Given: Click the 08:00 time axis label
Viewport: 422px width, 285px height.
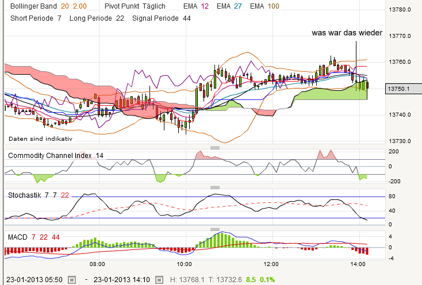Looking at the screenshot, I should click(x=97, y=264).
